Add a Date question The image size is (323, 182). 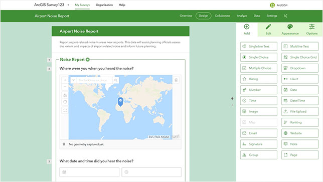(x=300, y=90)
